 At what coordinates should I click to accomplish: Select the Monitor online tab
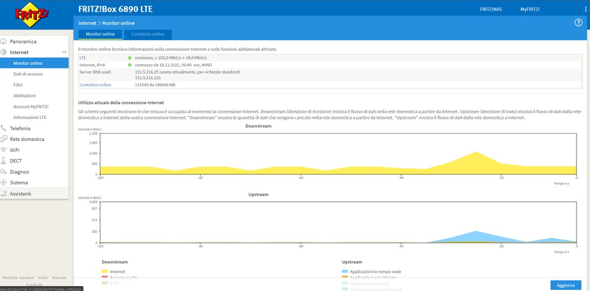pyautogui.click(x=100, y=34)
